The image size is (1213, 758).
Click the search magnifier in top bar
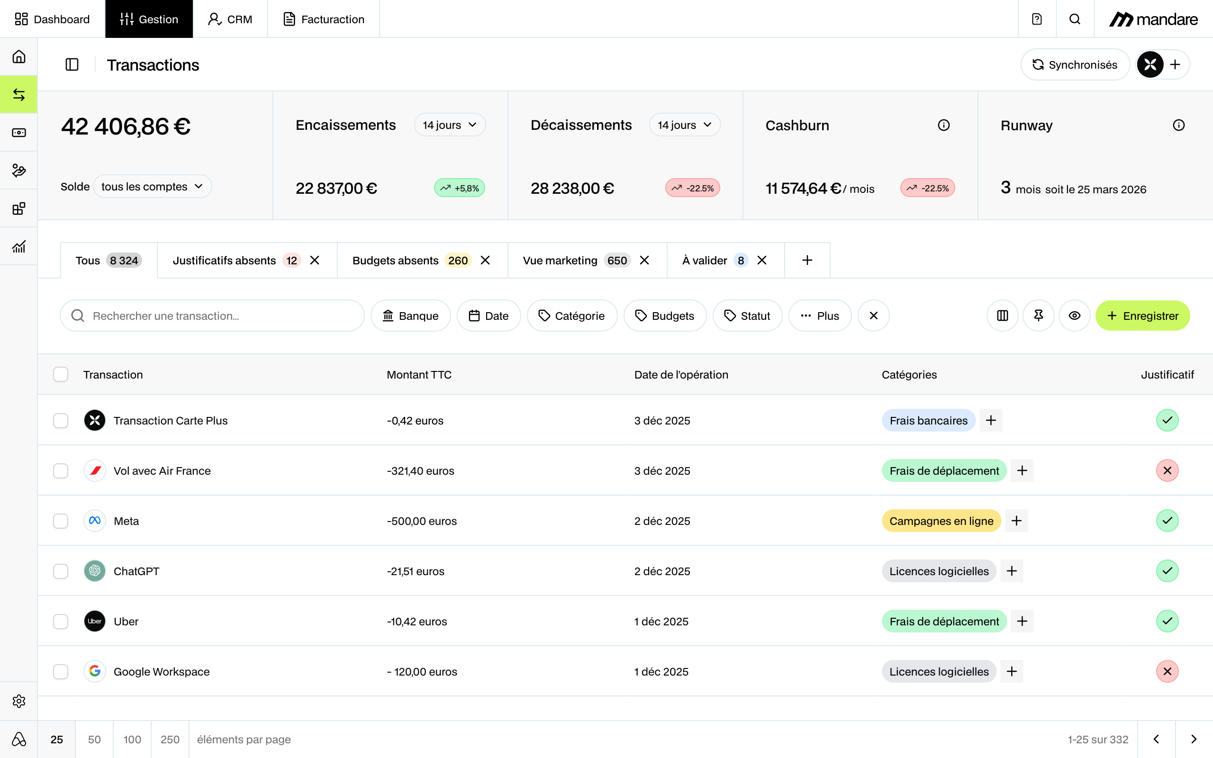click(x=1074, y=19)
